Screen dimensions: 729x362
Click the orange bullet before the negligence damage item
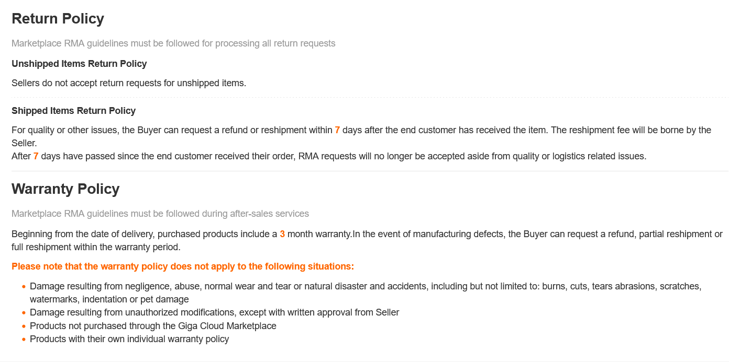click(24, 287)
